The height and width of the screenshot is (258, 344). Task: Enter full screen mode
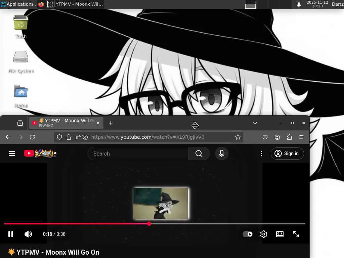[296, 234]
